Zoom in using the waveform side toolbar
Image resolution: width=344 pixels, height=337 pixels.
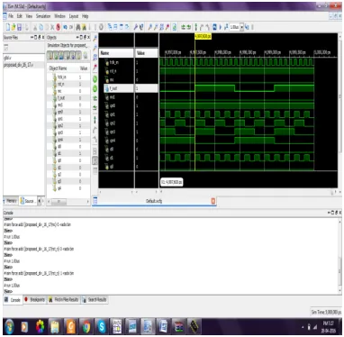pyautogui.click(x=95, y=38)
